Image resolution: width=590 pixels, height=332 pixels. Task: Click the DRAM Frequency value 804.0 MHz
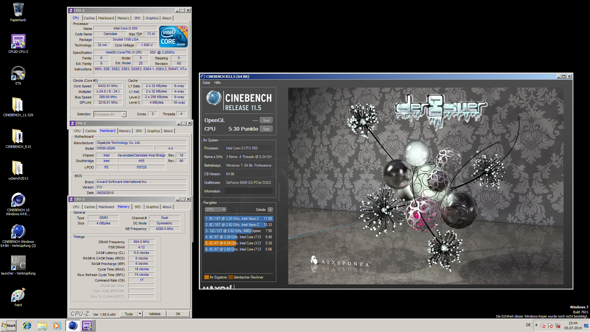141,242
